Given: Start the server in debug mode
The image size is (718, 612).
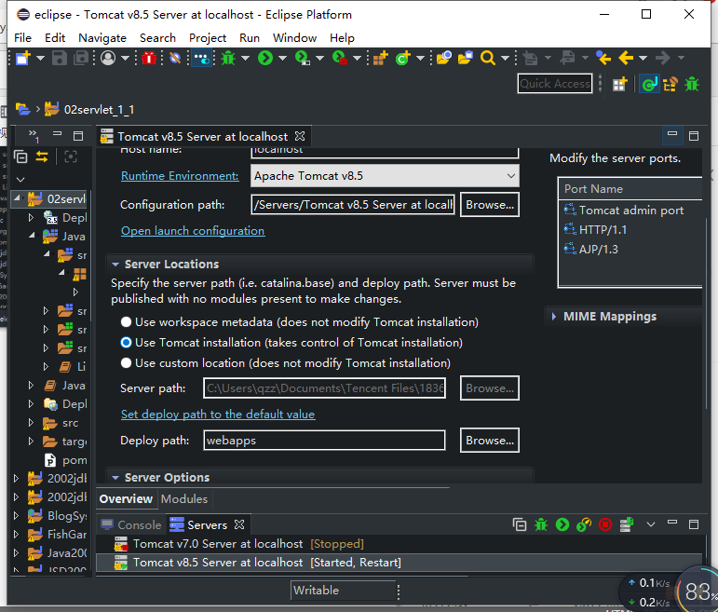Looking at the screenshot, I should pos(541,524).
